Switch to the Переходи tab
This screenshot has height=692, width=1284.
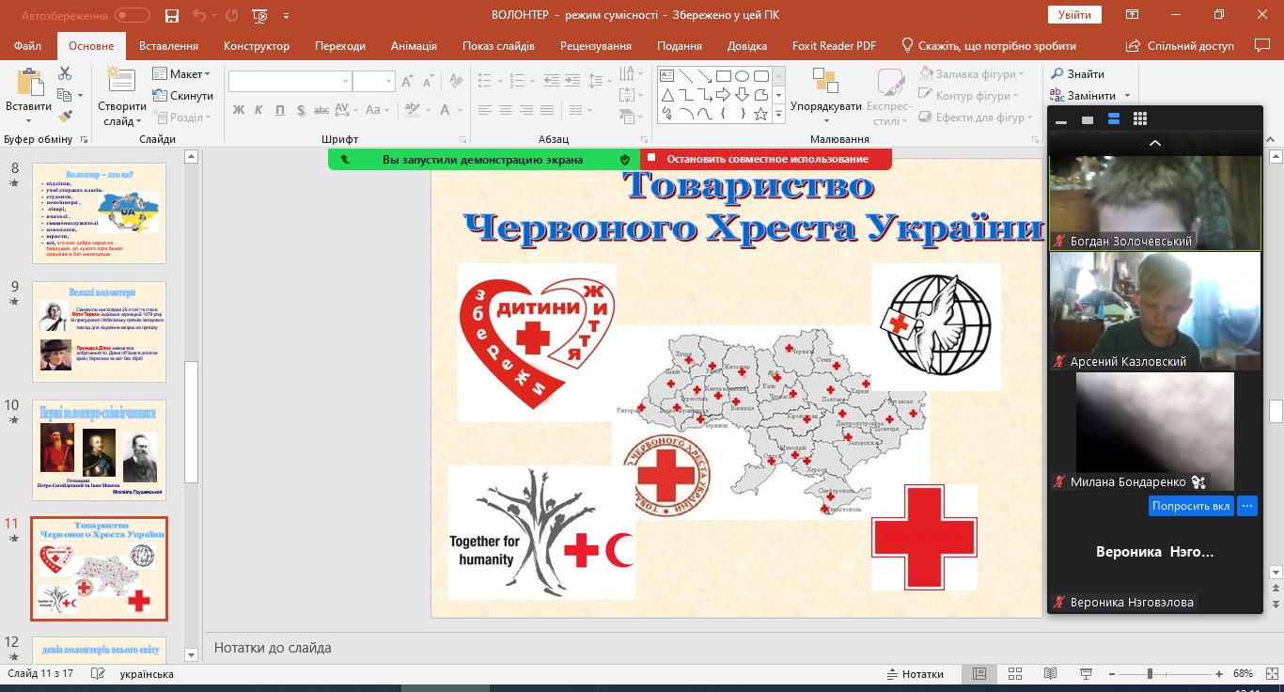tap(340, 46)
